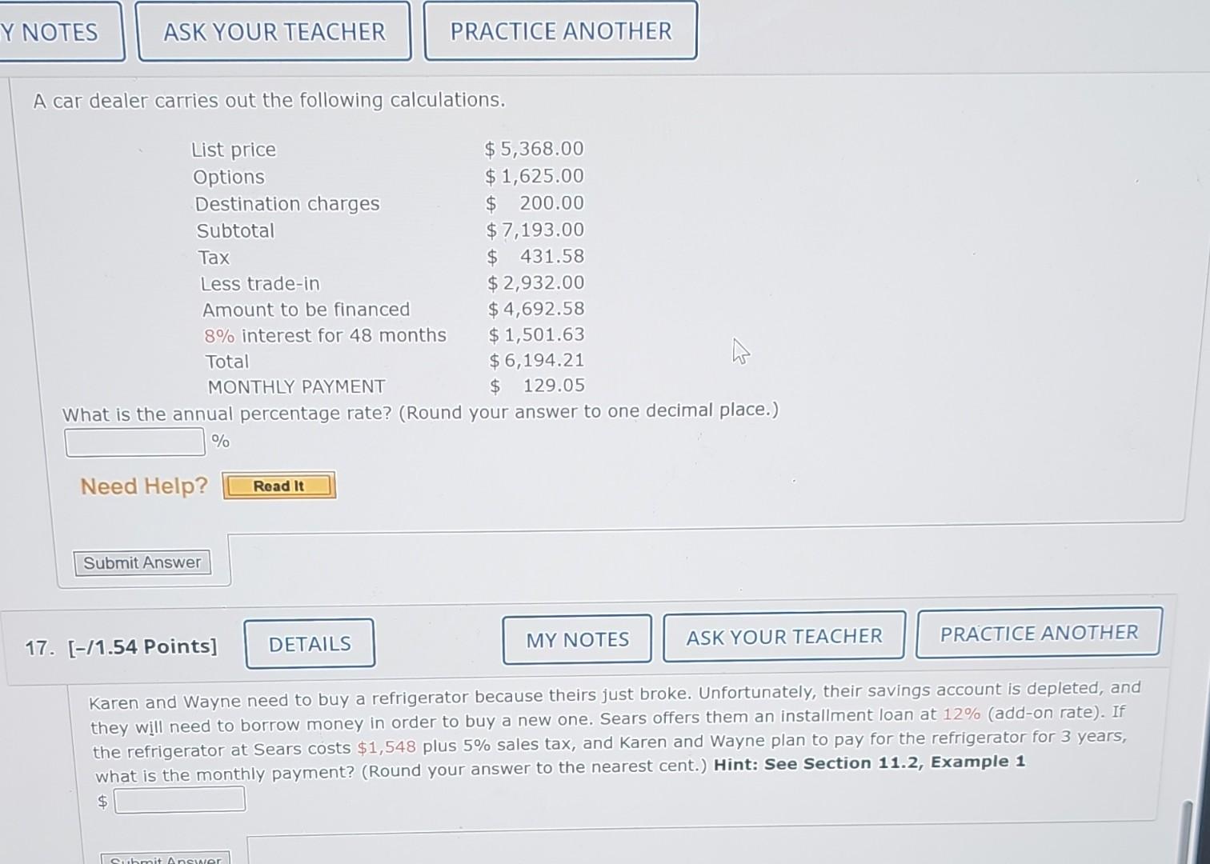Open ASK YOUR TEACHER at the top
The width and height of the screenshot is (1210, 864).
point(274,31)
